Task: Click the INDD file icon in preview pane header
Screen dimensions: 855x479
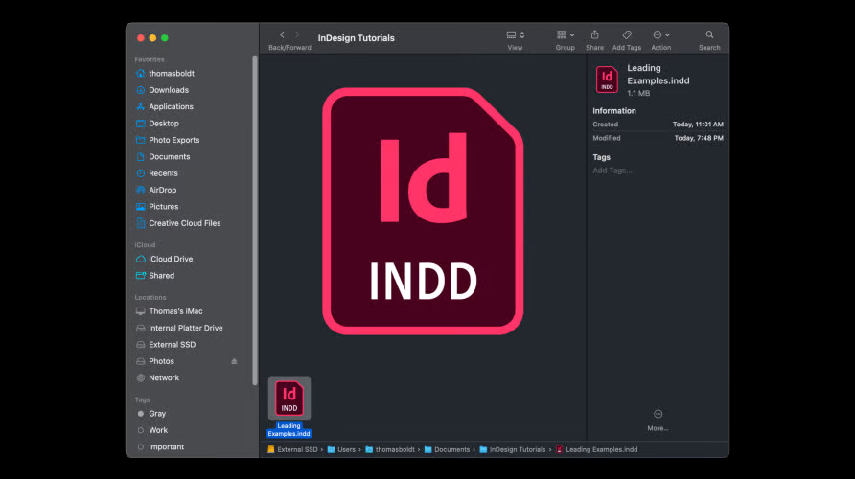Action: pyautogui.click(x=607, y=80)
